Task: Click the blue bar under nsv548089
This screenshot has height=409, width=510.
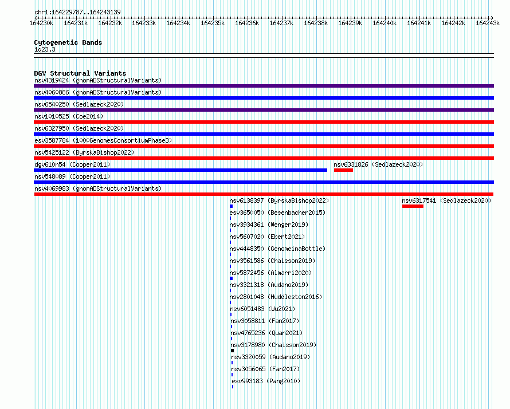Action: [264, 182]
